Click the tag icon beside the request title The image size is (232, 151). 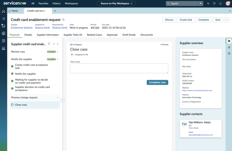[x=63, y=20]
